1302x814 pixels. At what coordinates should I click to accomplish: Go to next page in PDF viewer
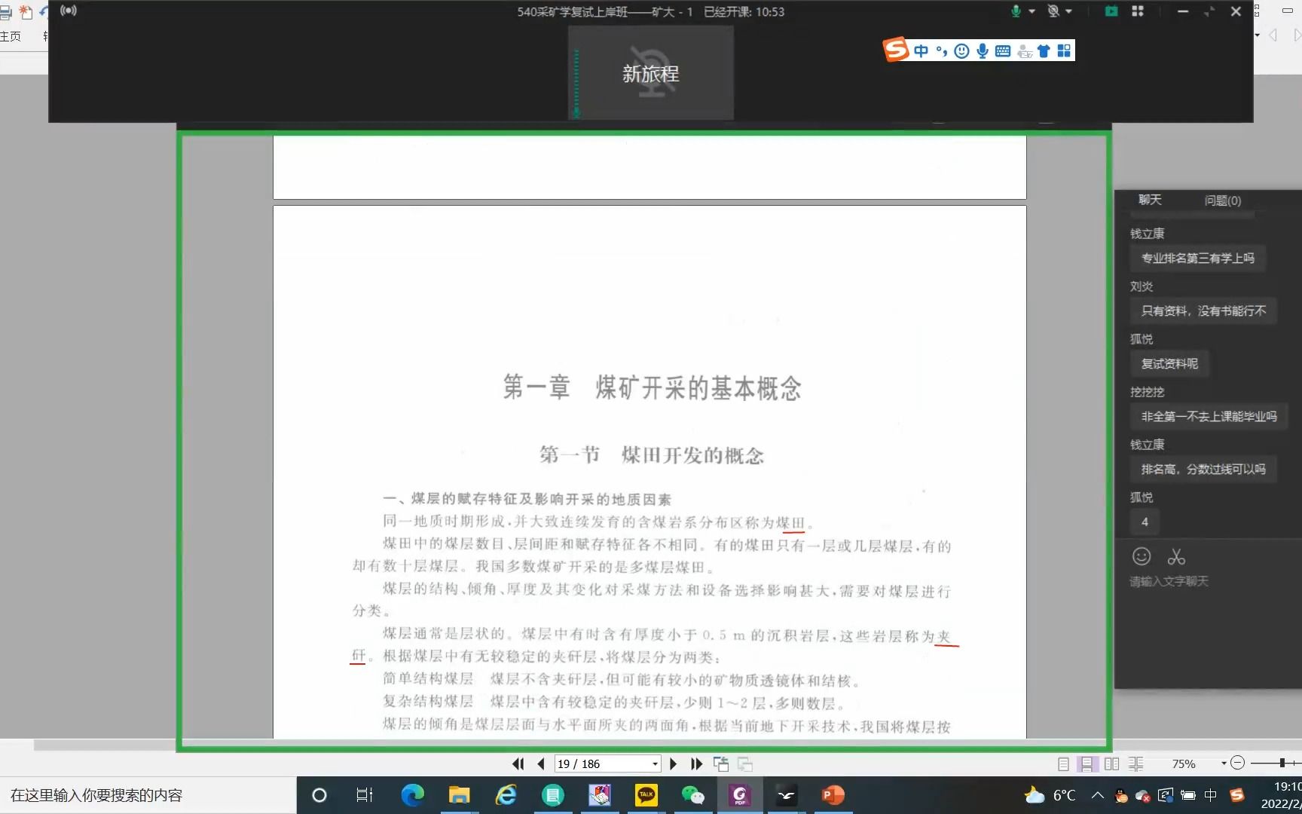[673, 764]
